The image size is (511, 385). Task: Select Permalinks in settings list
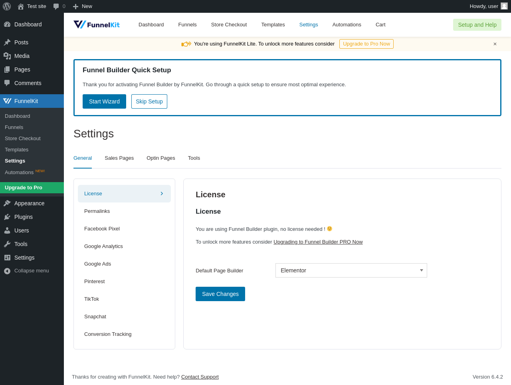(124, 211)
